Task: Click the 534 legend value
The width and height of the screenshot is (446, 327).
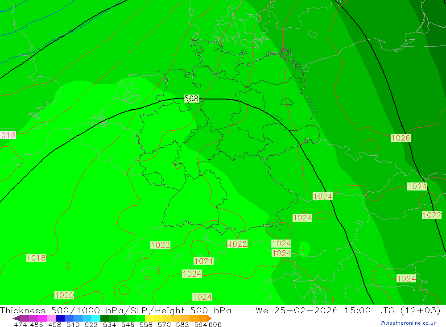Action: (110, 325)
